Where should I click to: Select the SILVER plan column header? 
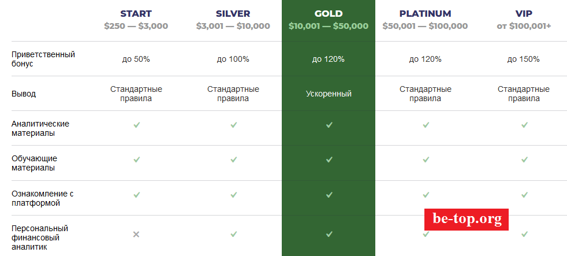[233, 13]
